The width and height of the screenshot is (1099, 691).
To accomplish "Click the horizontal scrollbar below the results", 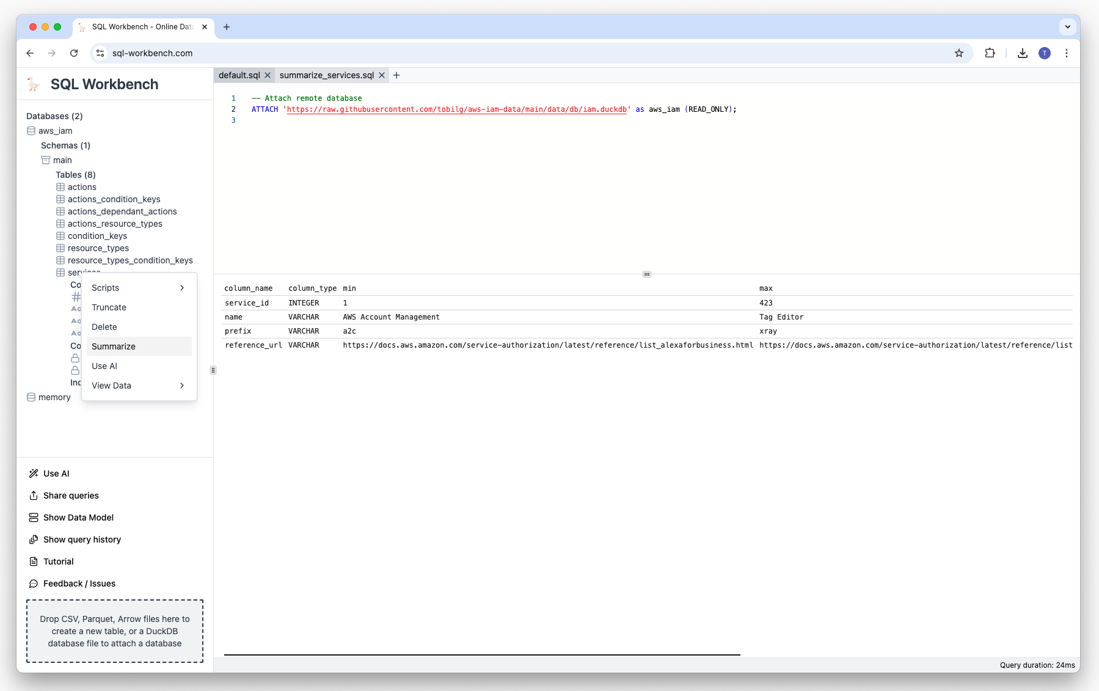I will click(x=482, y=654).
